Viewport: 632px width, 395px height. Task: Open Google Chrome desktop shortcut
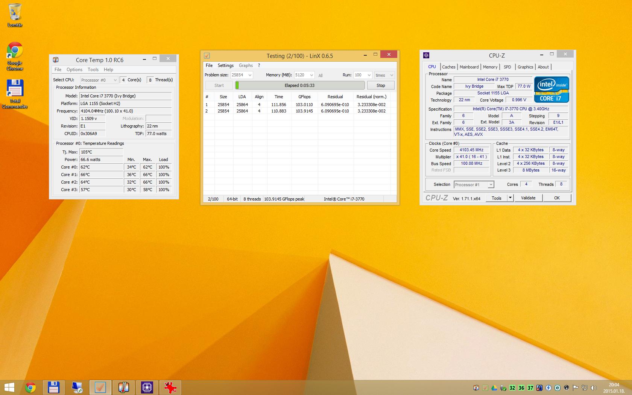[x=15, y=56]
